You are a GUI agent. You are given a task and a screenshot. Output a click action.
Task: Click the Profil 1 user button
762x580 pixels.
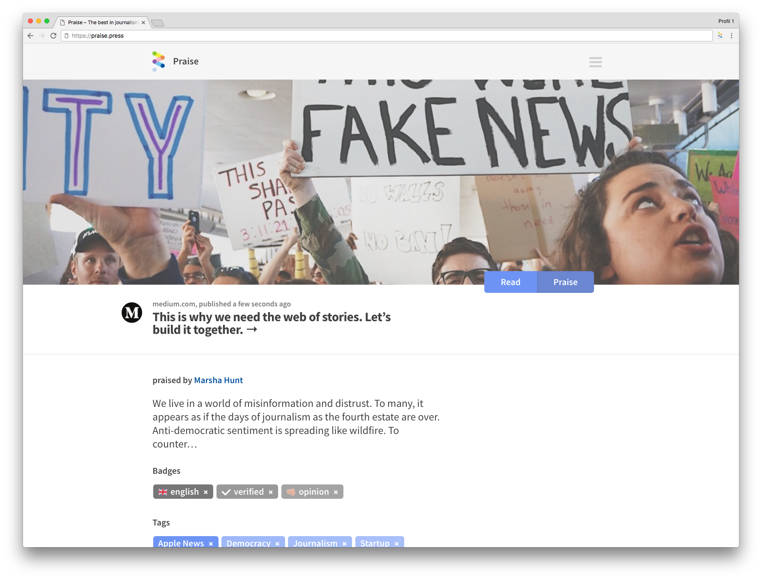726,21
